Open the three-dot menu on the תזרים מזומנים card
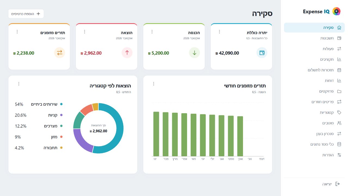Screen dimensions: 348x196 click(17, 32)
